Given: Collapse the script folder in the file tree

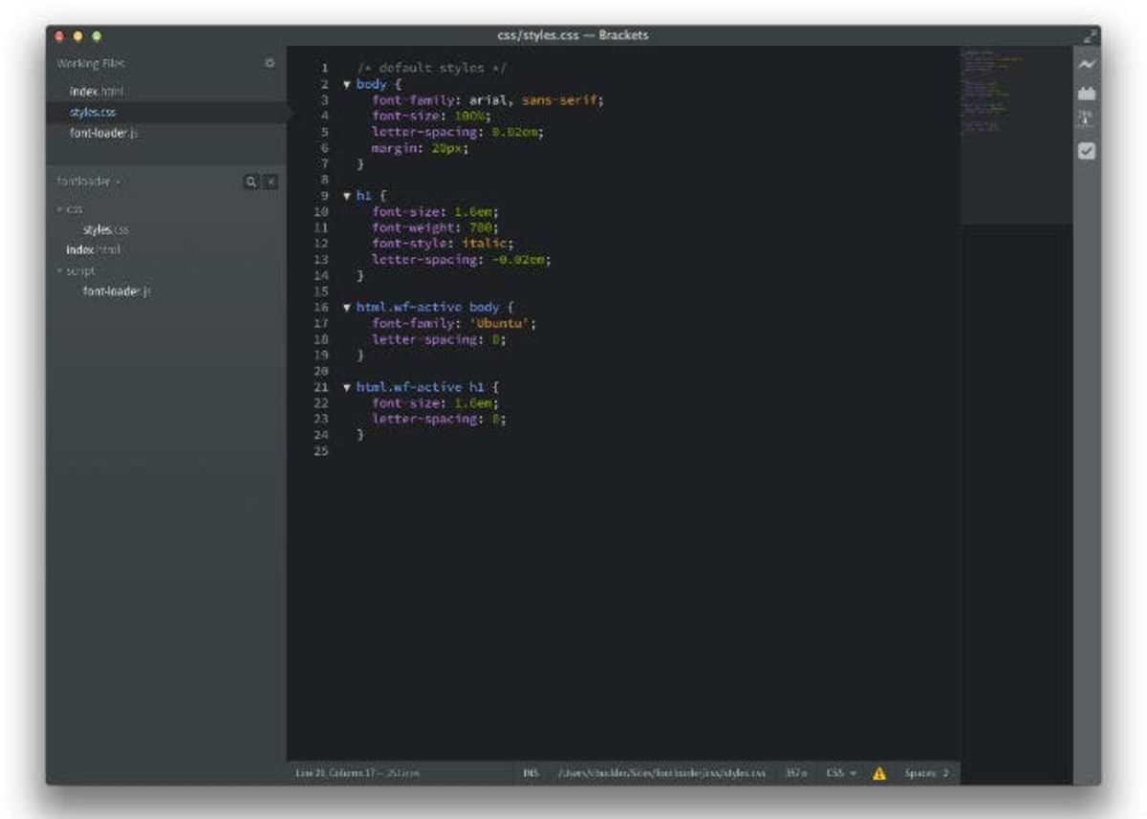Looking at the screenshot, I should [60, 270].
